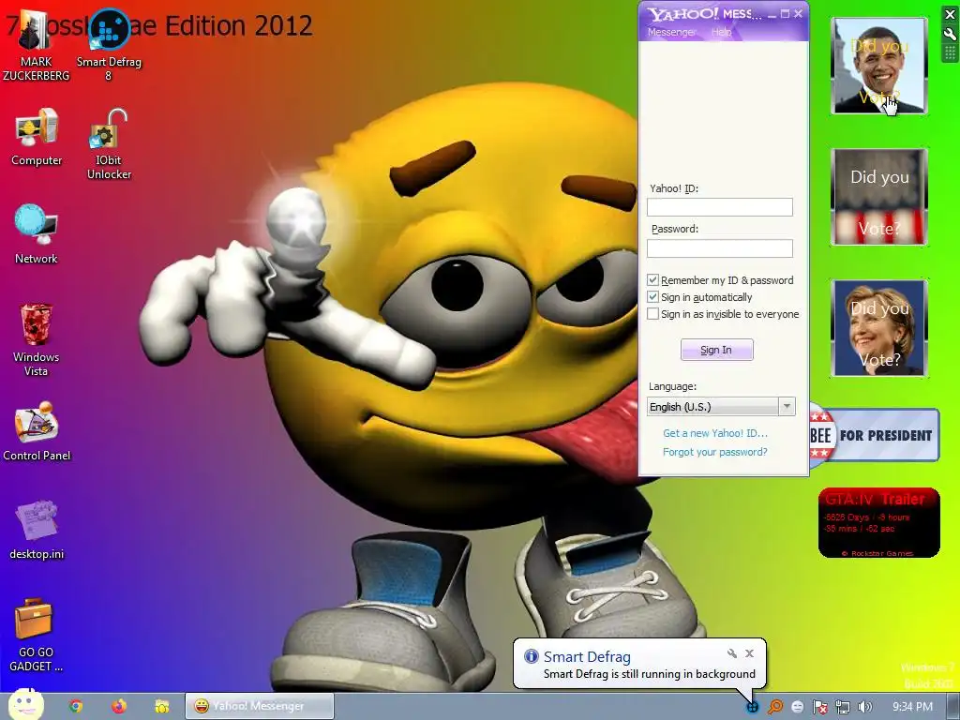Focus the Password input field

(x=720, y=247)
